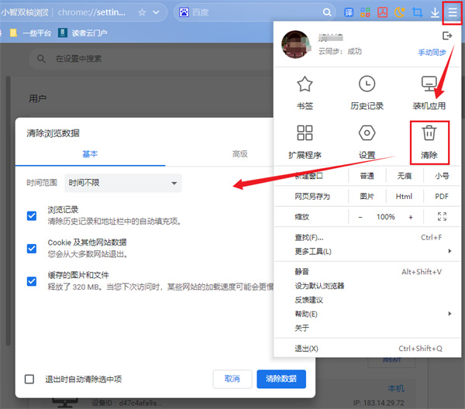Increase zoom with plus button
The width and height of the screenshot is (465, 409).
click(x=411, y=217)
